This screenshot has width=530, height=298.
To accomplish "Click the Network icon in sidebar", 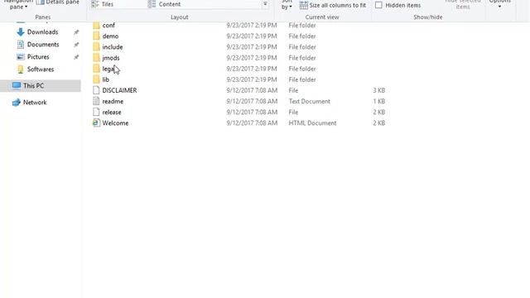I will pyautogui.click(x=17, y=102).
